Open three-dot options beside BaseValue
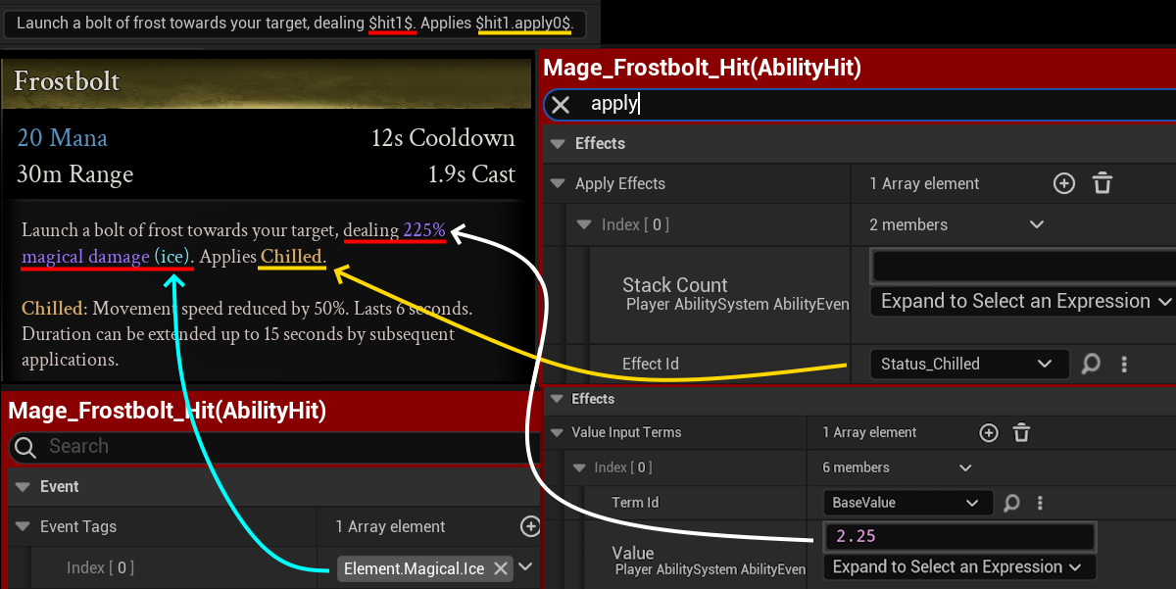The width and height of the screenshot is (1176, 589). pos(1040,503)
